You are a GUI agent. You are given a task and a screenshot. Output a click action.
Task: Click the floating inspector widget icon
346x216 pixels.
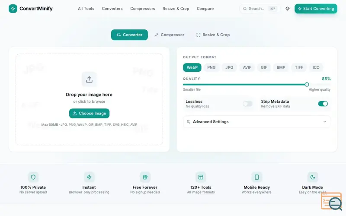click(x=331, y=201)
